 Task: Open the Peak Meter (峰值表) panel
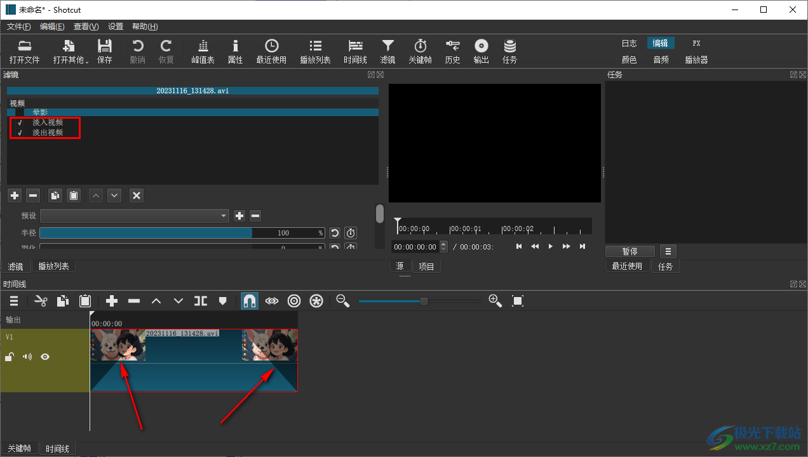[203, 51]
